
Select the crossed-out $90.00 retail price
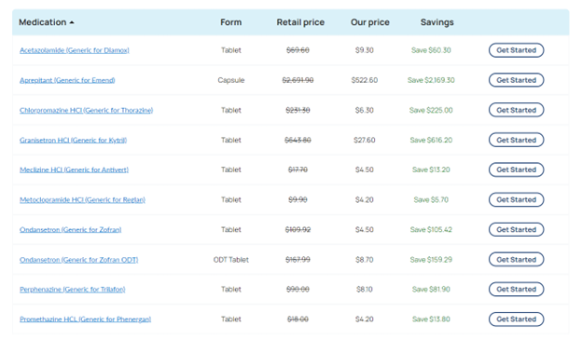(298, 290)
